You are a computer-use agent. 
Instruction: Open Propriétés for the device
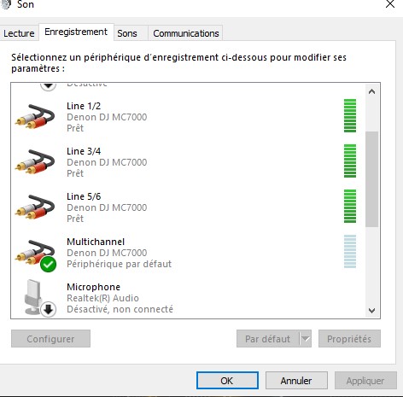[x=349, y=339]
